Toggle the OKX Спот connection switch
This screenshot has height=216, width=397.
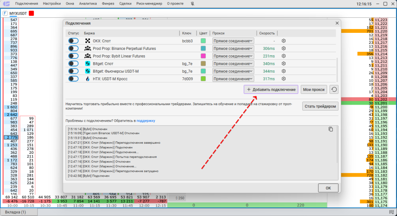(x=73, y=41)
